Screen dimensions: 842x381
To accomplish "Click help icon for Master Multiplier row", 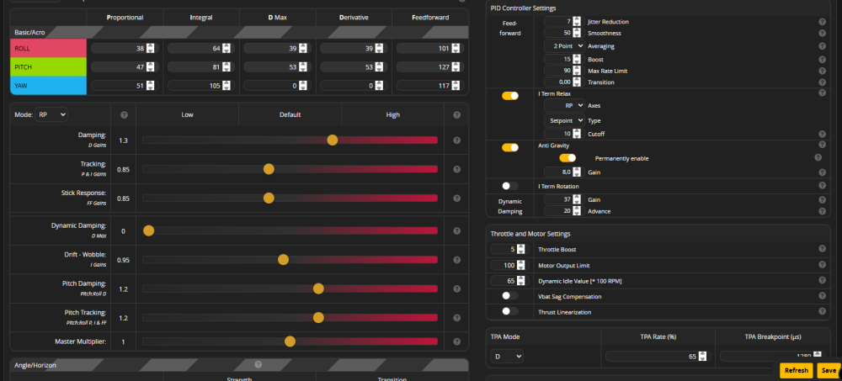I will coord(458,341).
